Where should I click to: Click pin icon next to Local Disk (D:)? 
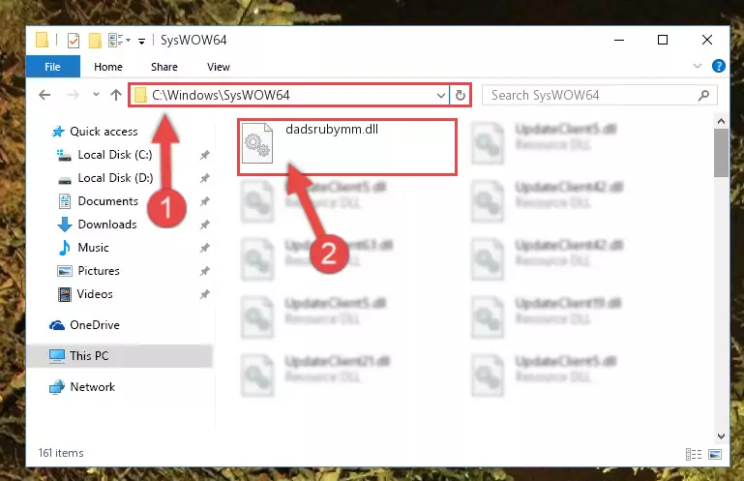204,178
